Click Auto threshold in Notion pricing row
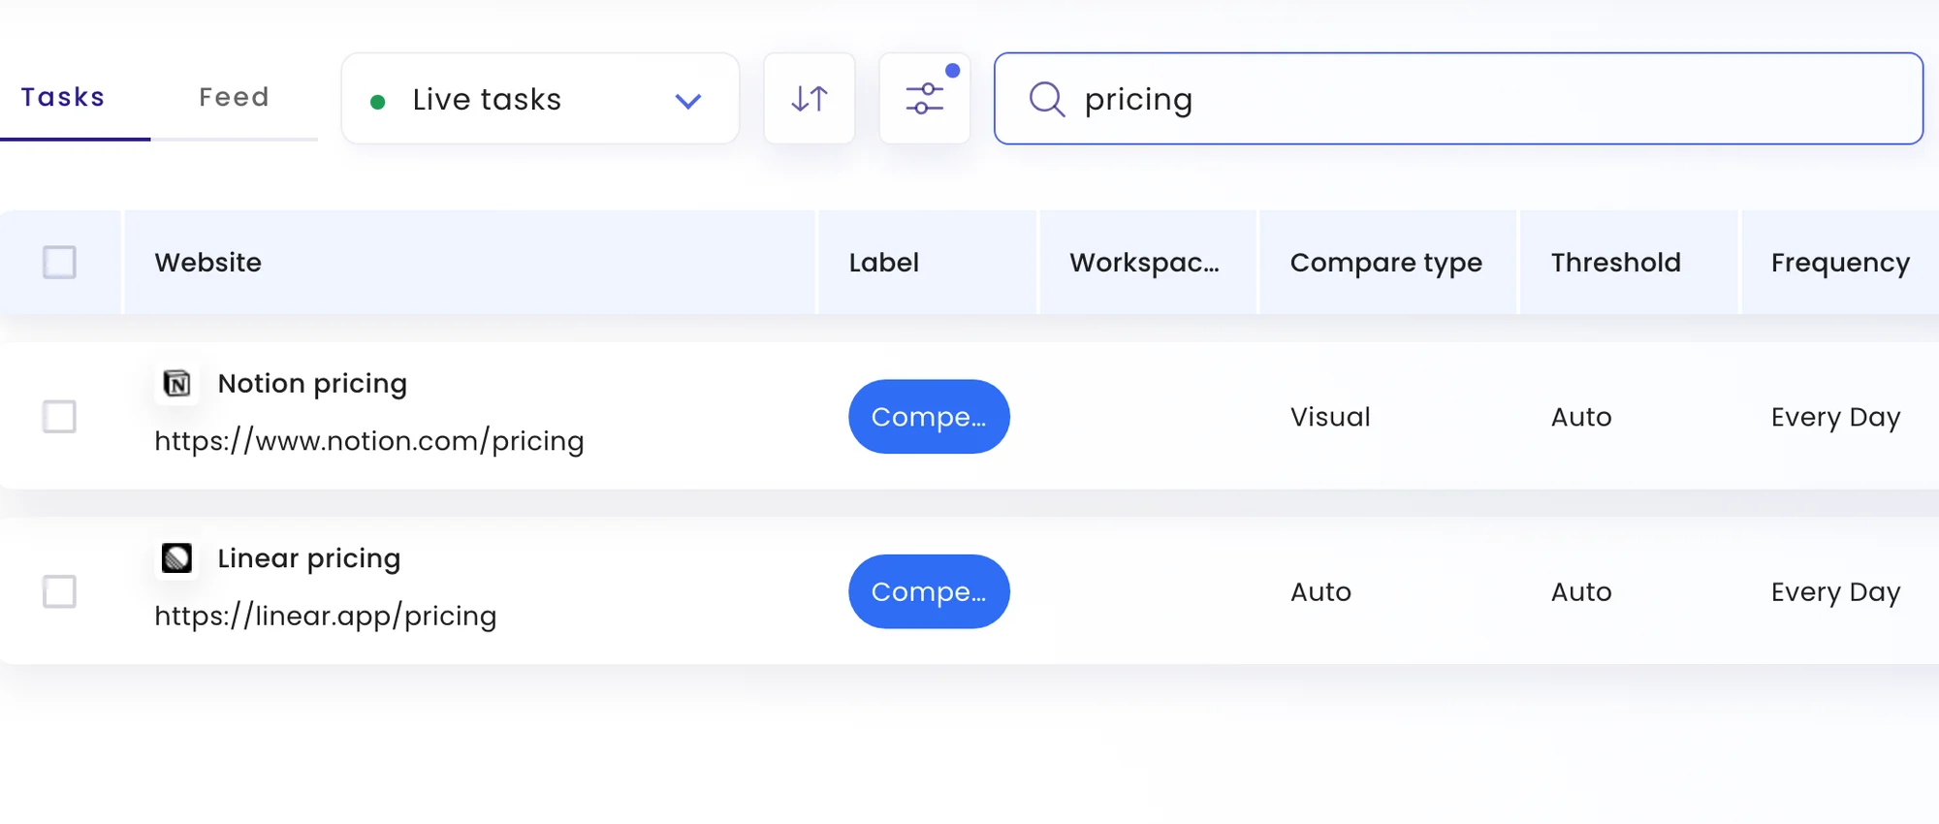The width and height of the screenshot is (1939, 824). tap(1581, 417)
